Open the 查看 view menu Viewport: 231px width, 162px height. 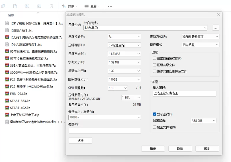92,6
